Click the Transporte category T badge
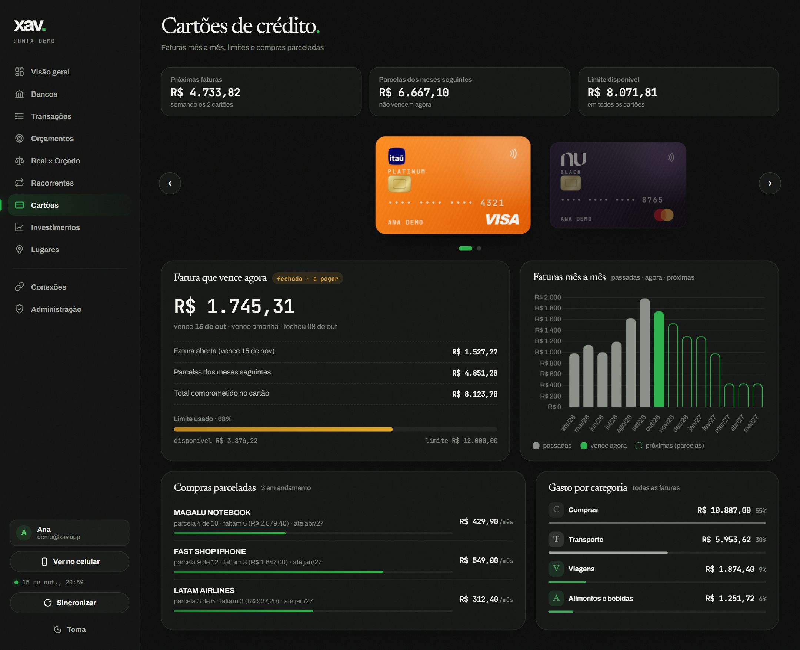The image size is (800, 650). tap(556, 539)
